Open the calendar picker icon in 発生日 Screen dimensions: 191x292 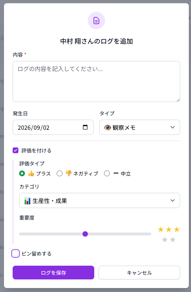pos(85,127)
